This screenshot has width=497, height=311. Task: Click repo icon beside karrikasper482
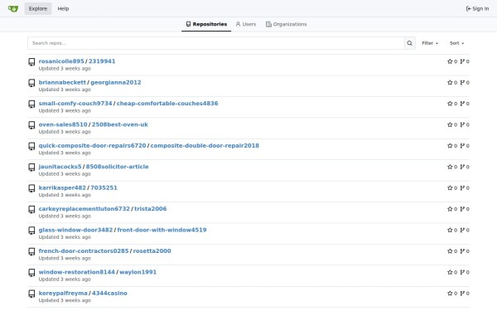click(31, 188)
